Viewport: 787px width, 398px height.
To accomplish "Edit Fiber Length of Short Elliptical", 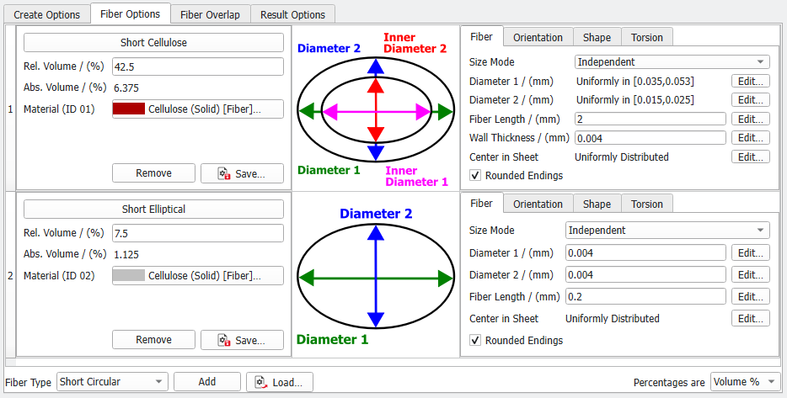I will [x=751, y=296].
